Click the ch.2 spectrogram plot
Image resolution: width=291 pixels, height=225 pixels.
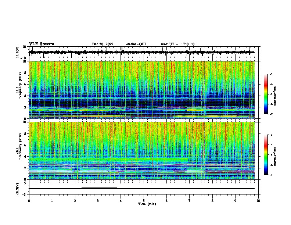pos(141,151)
